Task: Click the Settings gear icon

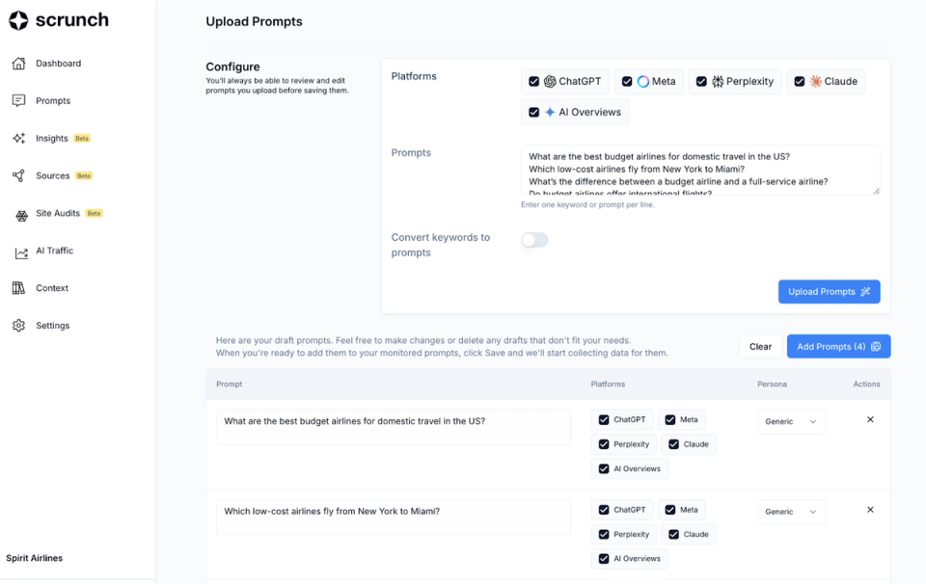Action: click(19, 326)
